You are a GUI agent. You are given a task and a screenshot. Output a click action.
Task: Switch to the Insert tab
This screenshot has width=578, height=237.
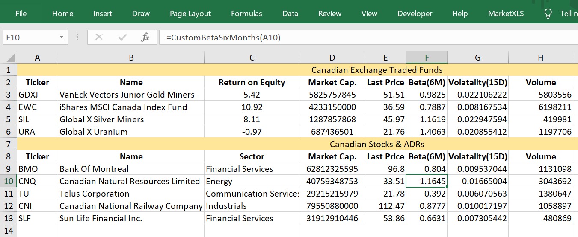point(103,14)
